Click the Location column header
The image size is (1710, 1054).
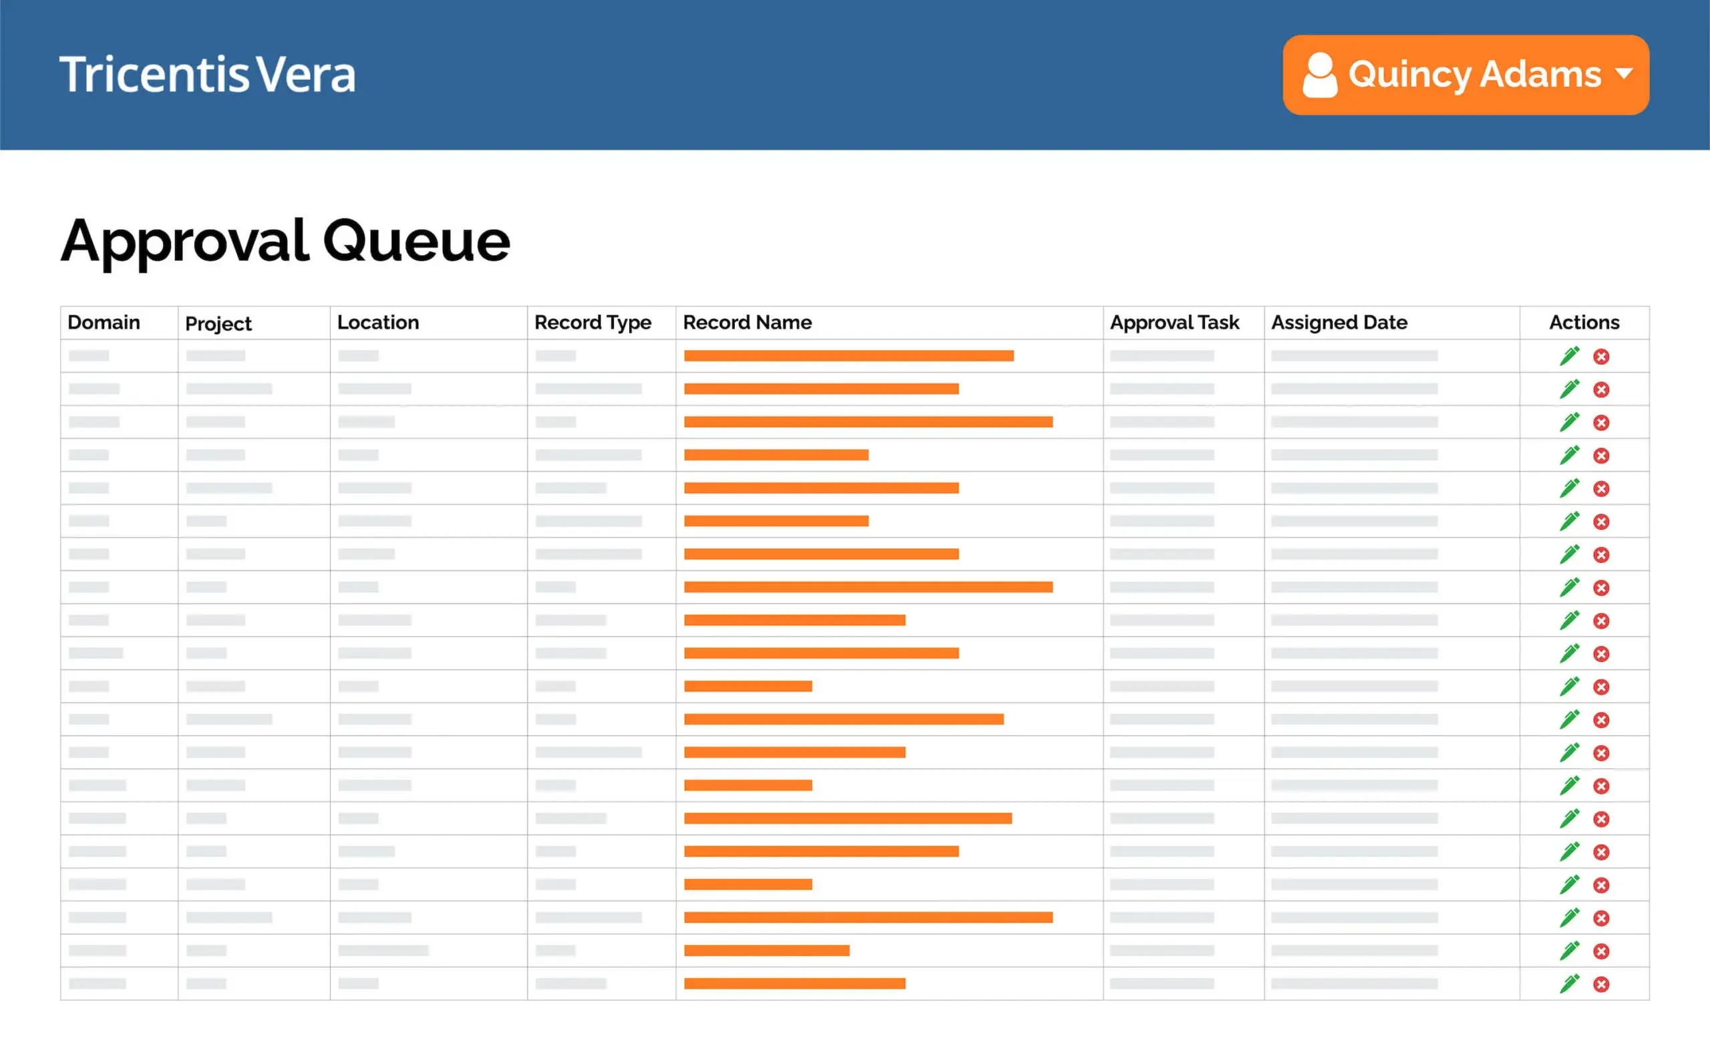click(378, 322)
